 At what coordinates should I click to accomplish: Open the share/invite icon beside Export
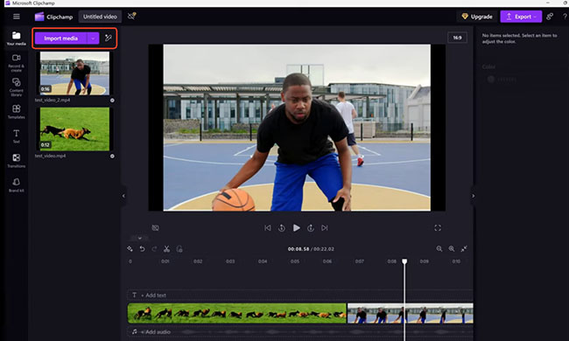tap(550, 17)
